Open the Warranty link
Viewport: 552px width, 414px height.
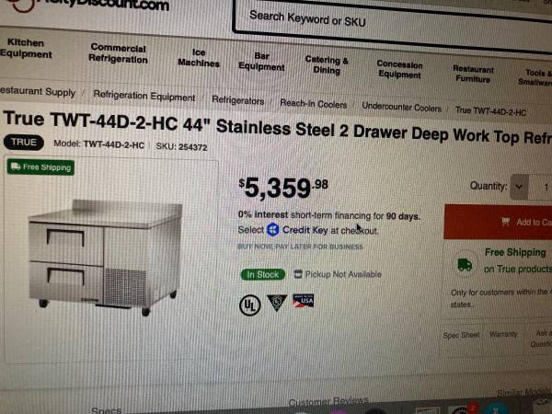(503, 334)
